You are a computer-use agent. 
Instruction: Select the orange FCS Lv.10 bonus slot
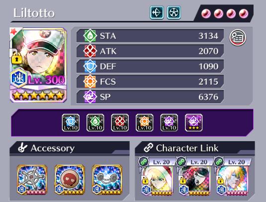pyautogui.click(x=145, y=123)
